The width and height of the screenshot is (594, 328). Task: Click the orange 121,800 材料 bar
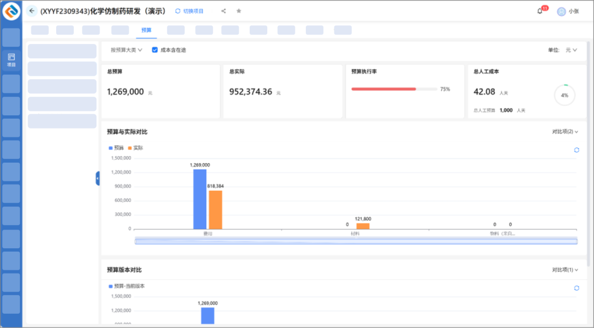click(363, 226)
